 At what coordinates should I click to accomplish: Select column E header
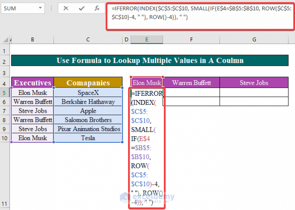[147, 40]
